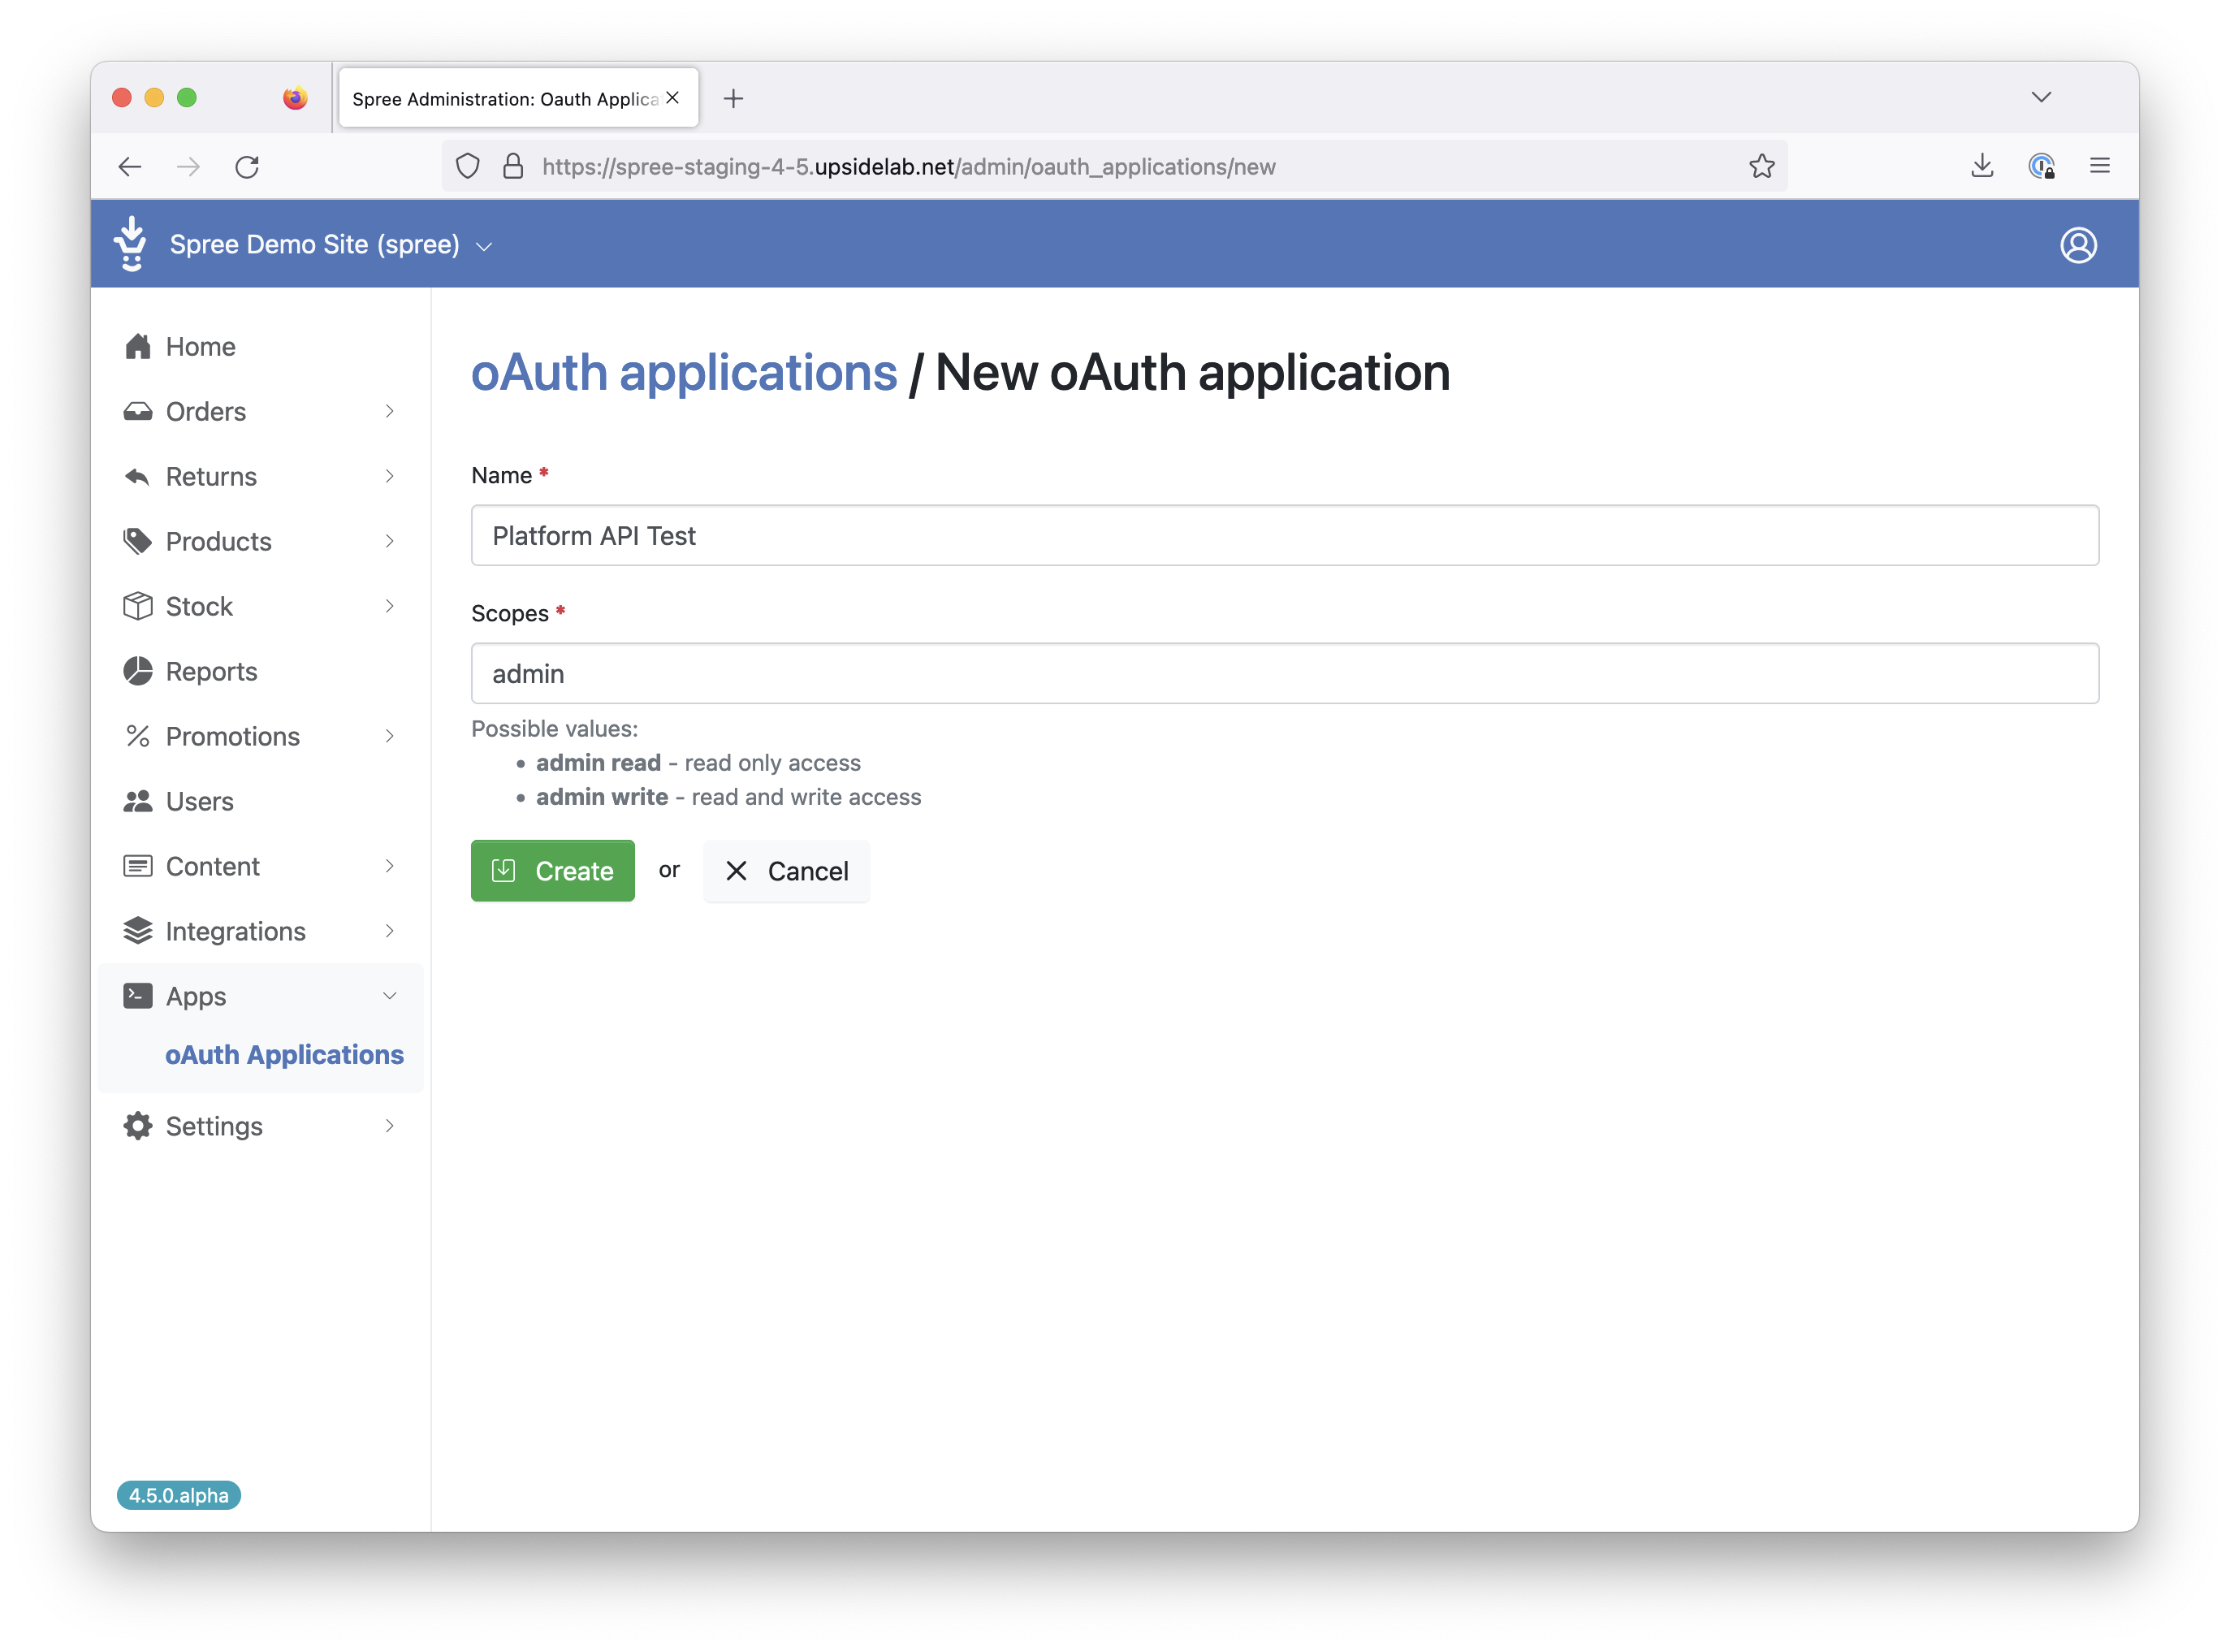Open the browser downloads icon
2230x1652 pixels.
tap(1981, 166)
